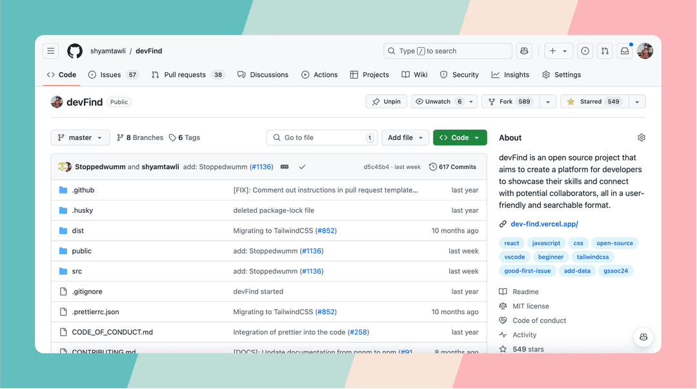Open the repository Settings tab
This screenshot has height=389, width=697.
coord(561,75)
